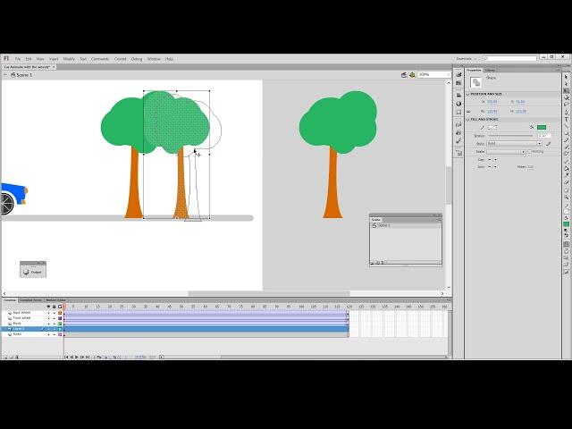Click the Add Scene icon in Scene panel

pos(373,263)
